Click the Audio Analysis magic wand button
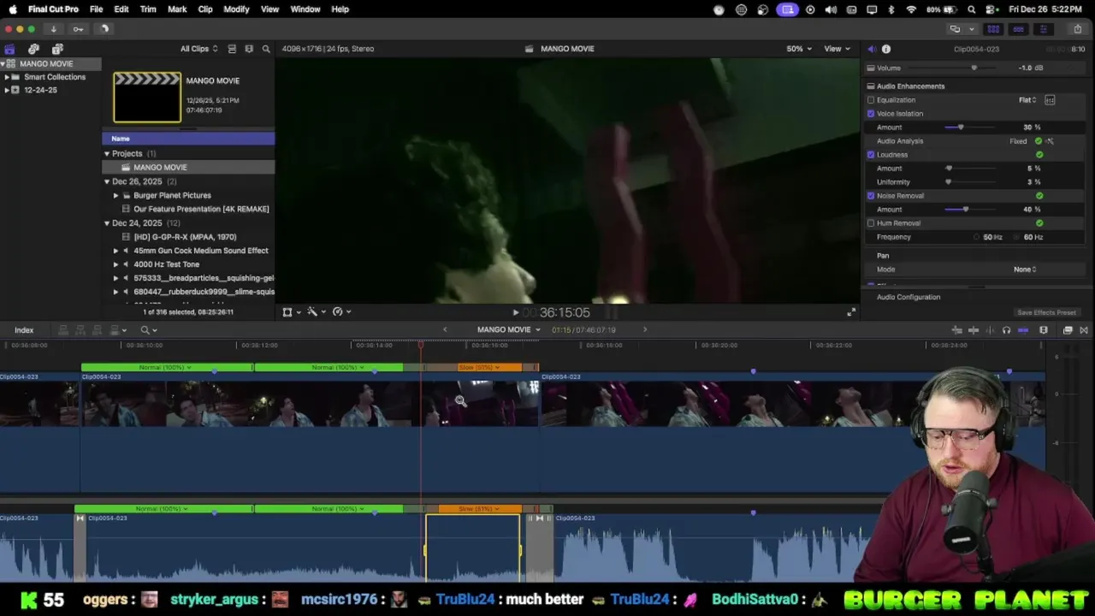 [1050, 141]
